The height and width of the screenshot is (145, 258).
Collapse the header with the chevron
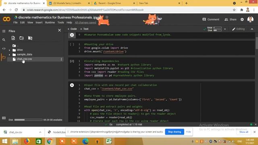(x=252, y=29)
